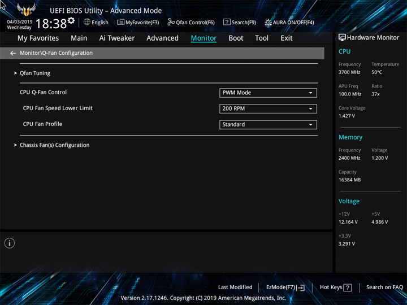Click the 4.986 V reading
The width and height of the screenshot is (407, 305).
(379, 222)
